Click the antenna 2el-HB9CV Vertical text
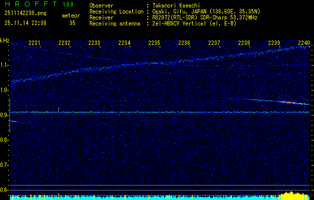 point(194,23)
